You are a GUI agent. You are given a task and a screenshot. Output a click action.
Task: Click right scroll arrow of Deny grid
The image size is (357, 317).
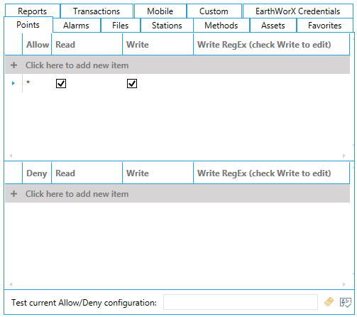click(x=344, y=284)
